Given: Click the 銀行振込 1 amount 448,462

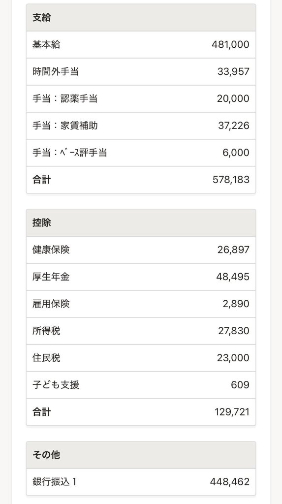Looking at the screenshot, I should pyautogui.click(x=230, y=482).
